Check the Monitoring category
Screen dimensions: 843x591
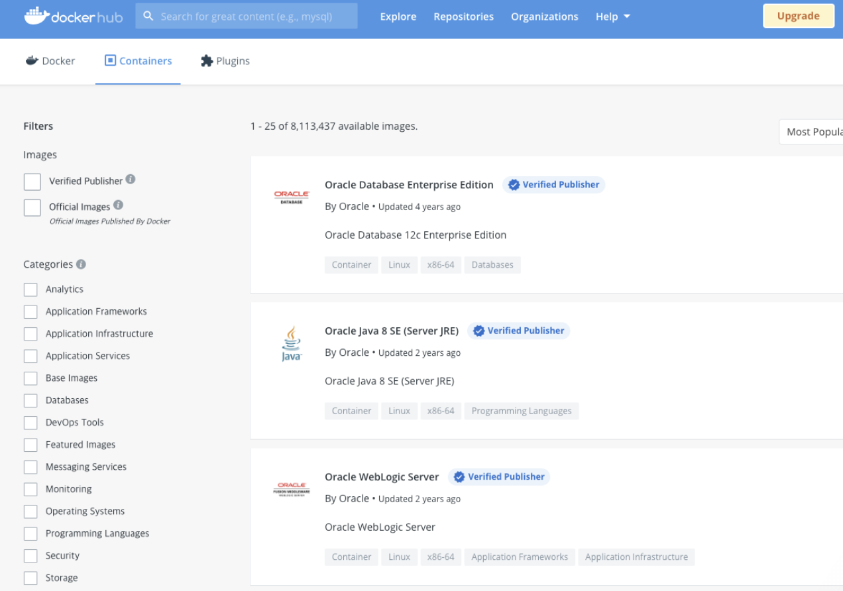pyautogui.click(x=30, y=489)
